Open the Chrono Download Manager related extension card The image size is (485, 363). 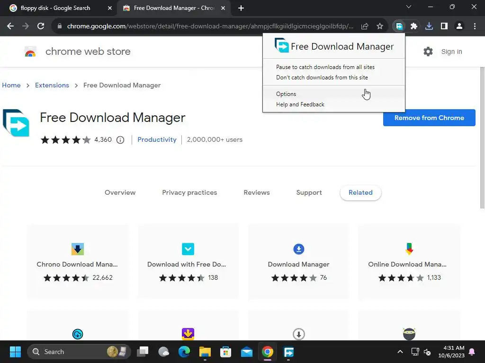(x=77, y=261)
